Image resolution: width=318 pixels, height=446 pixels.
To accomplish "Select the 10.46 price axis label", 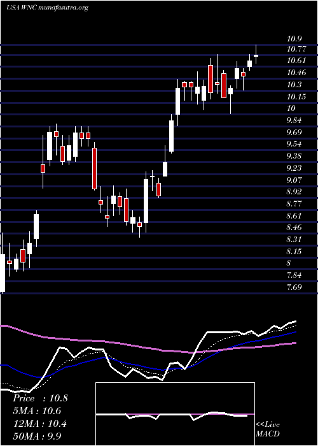I will pos(296,73).
